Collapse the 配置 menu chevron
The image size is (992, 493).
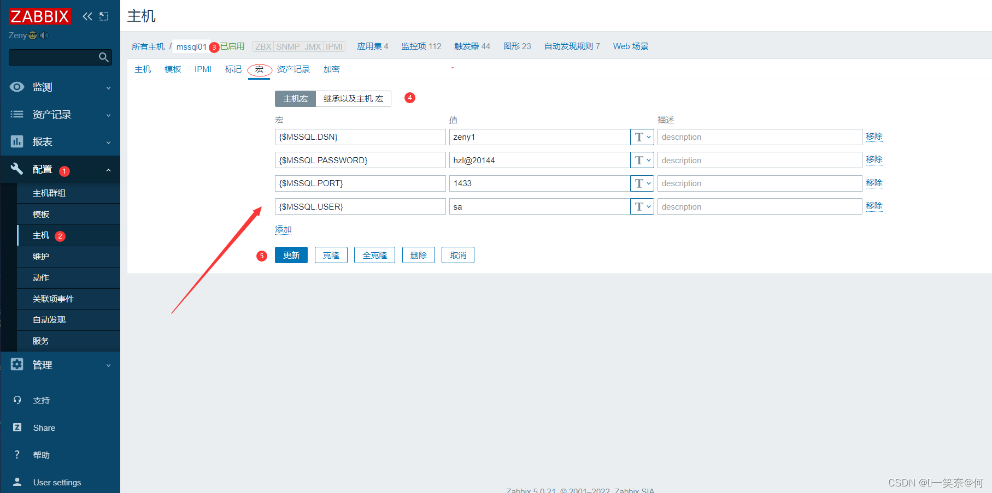point(108,170)
